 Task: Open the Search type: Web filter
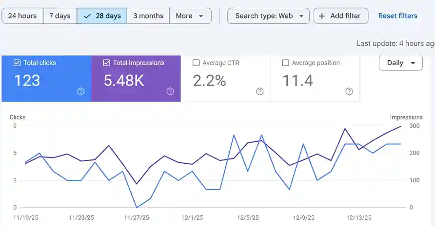click(x=268, y=16)
